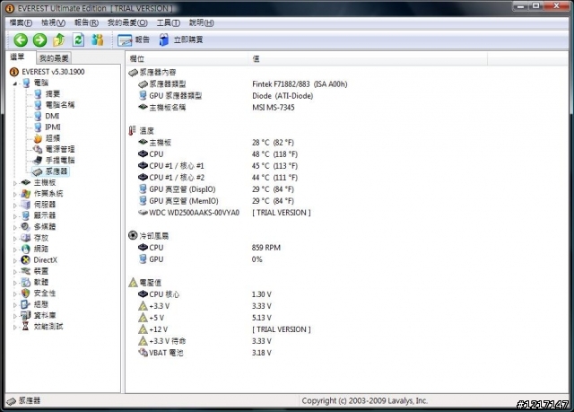Expand the 主機板 tree node
Screen dimensions: 574x412
[x=15, y=183]
